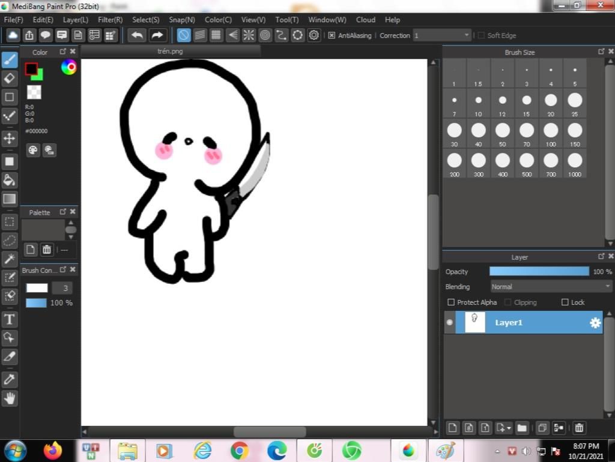
Task: Click the Redo arrow in toolbar
Action: tap(157, 35)
